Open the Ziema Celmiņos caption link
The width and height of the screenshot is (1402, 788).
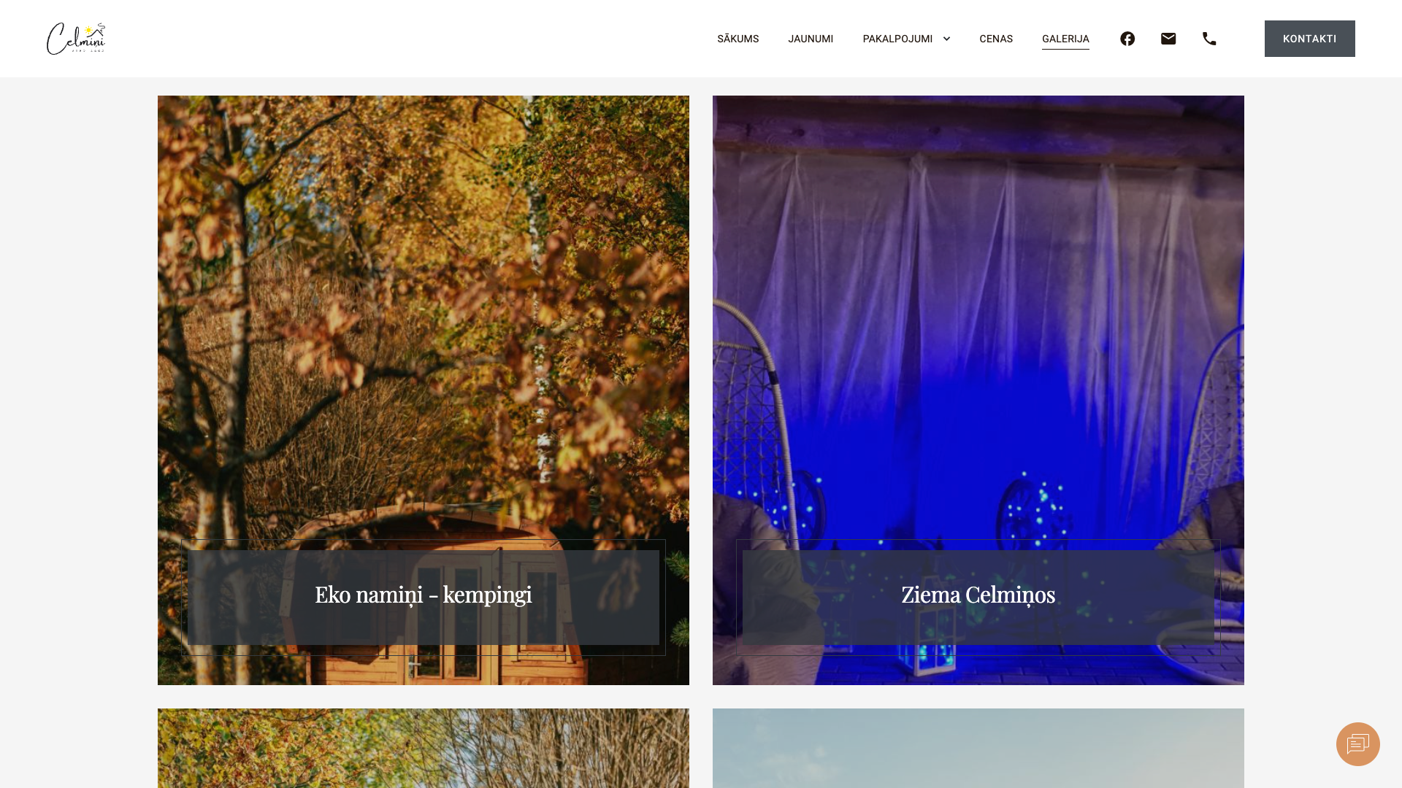tap(978, 595)
